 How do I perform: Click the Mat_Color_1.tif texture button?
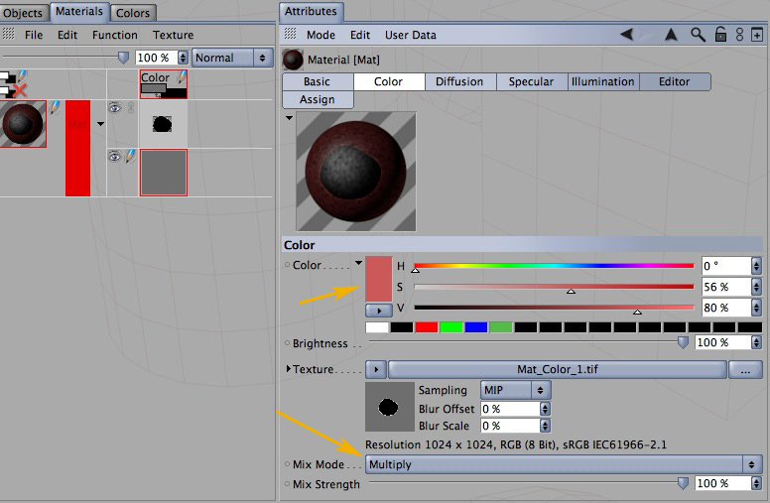point(558,369)
